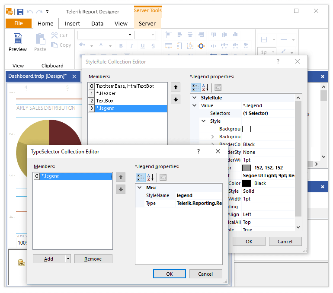Click the gray 152, 152, 152 color swatch
This screenshot has height=293, width=333.
[x=247, y=168]
